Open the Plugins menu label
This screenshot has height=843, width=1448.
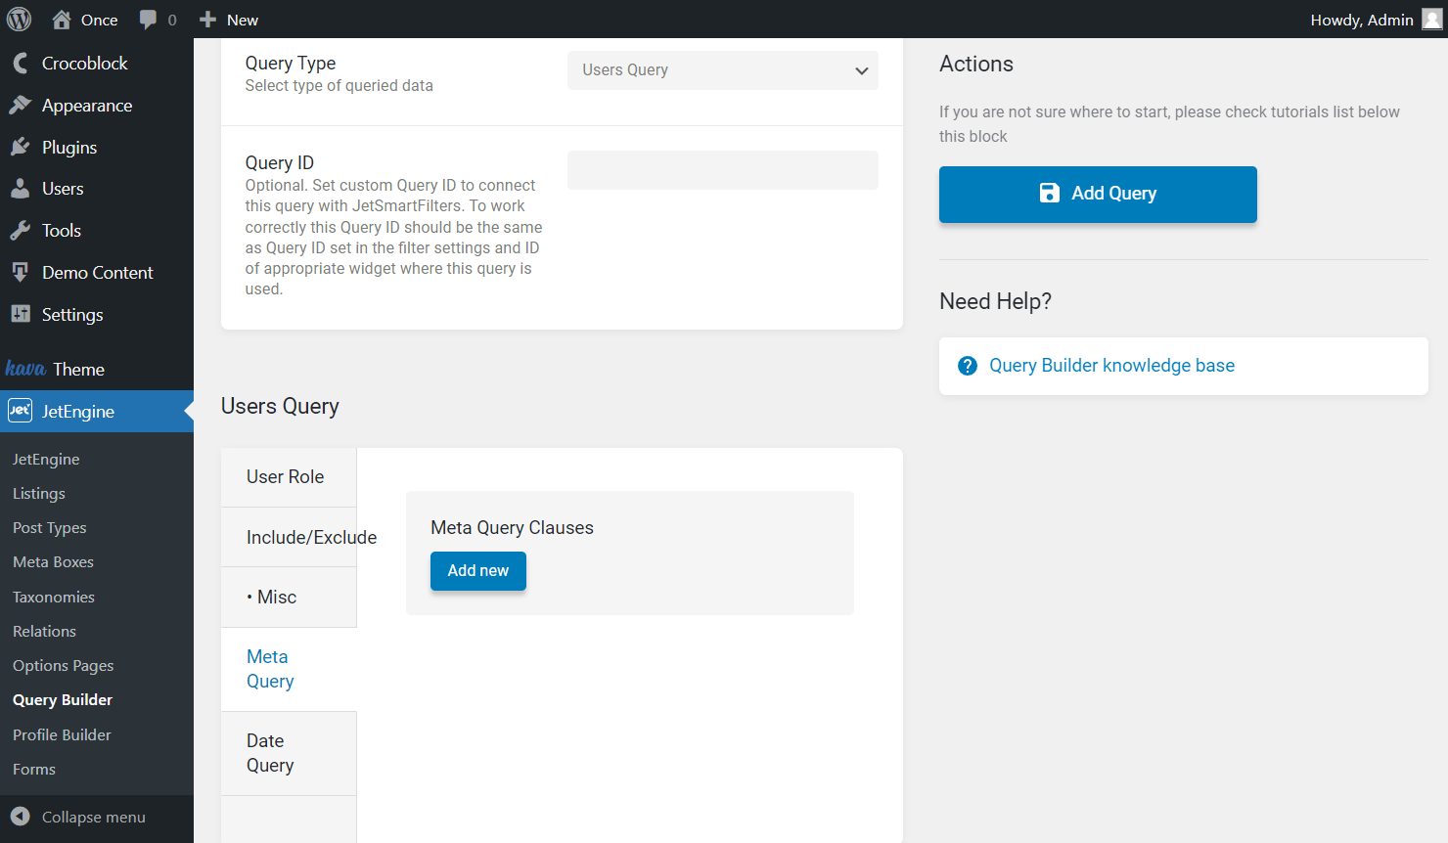tap(69, 148)
